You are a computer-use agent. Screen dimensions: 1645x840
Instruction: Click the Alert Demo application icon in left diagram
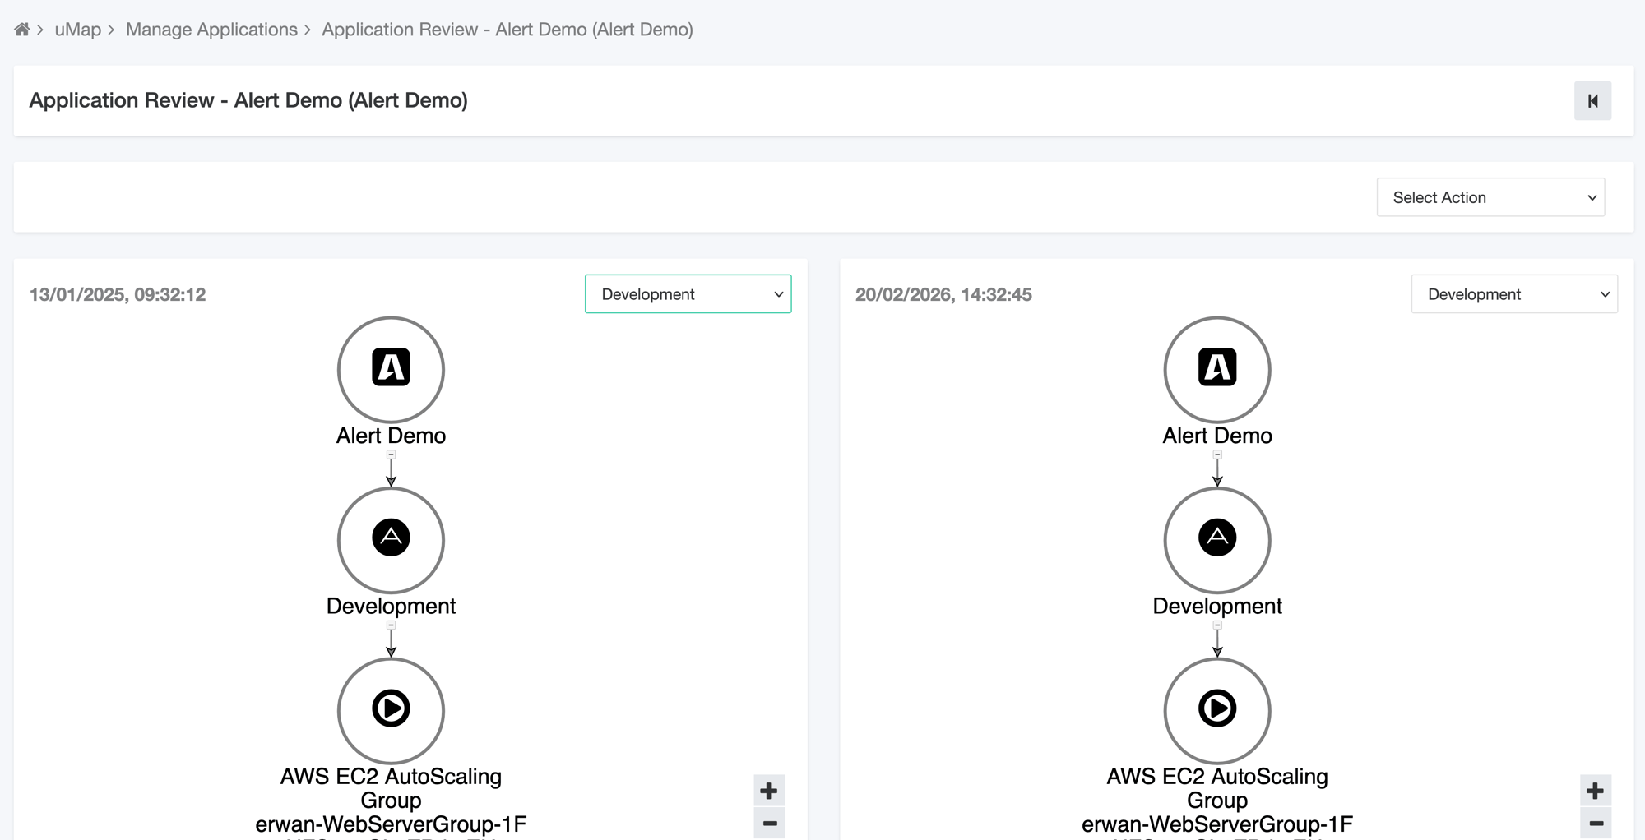[x=391, y=370]
